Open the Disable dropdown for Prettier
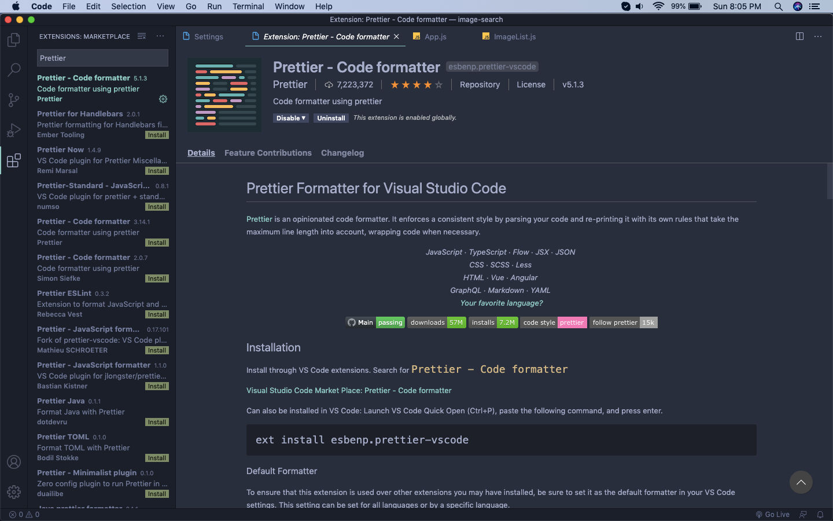 click(291, 118)
